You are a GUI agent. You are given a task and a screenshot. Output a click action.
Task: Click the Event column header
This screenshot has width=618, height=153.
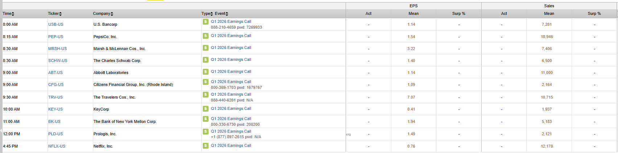(221, 14)
